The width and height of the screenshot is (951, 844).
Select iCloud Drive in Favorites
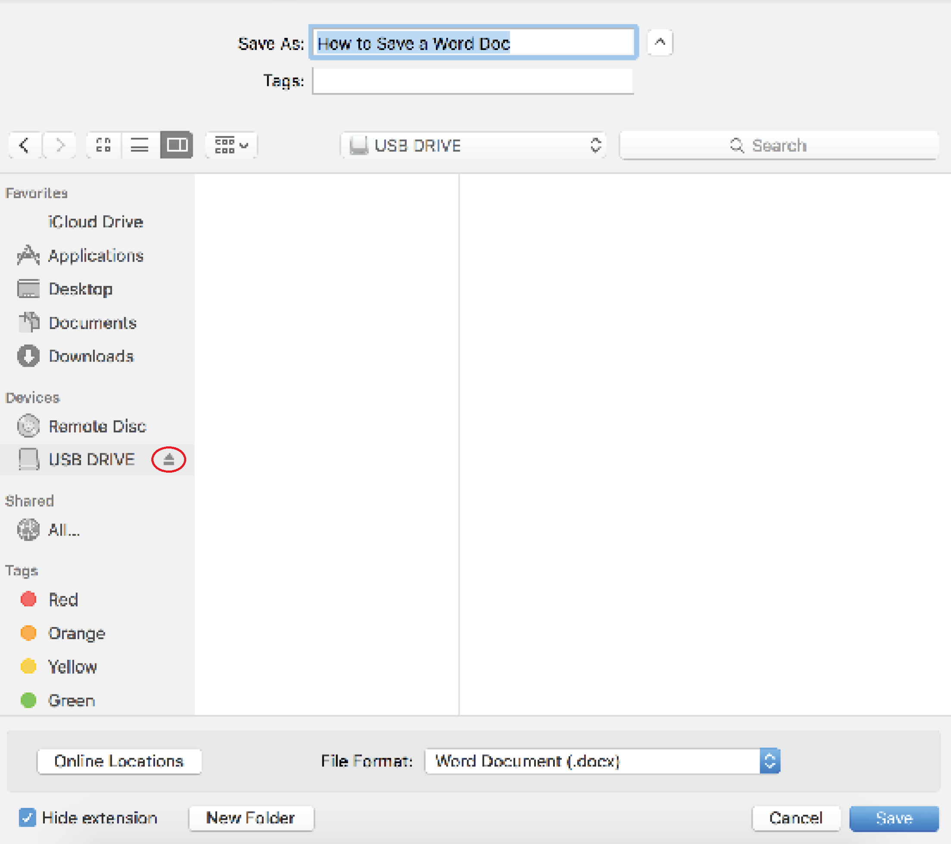(95, 222)
